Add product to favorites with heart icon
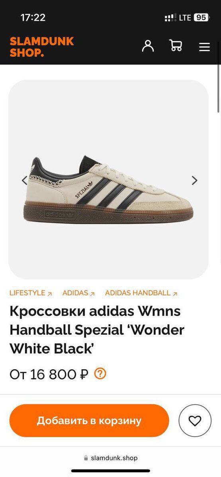The height and width of the screenshot is (477, 221). click(195, 421)
